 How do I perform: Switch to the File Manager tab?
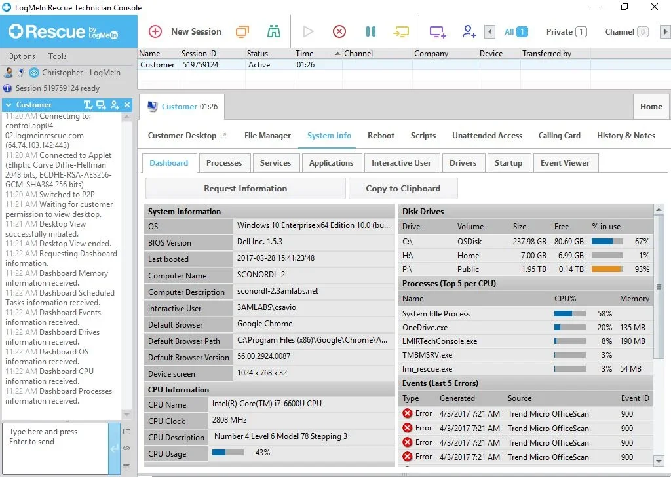pos(267,136)
